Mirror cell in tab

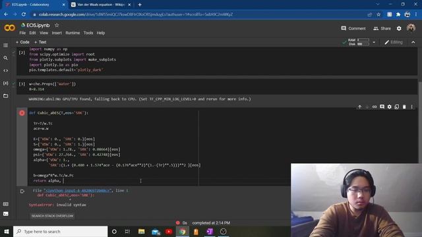click(x=397, y=107)
